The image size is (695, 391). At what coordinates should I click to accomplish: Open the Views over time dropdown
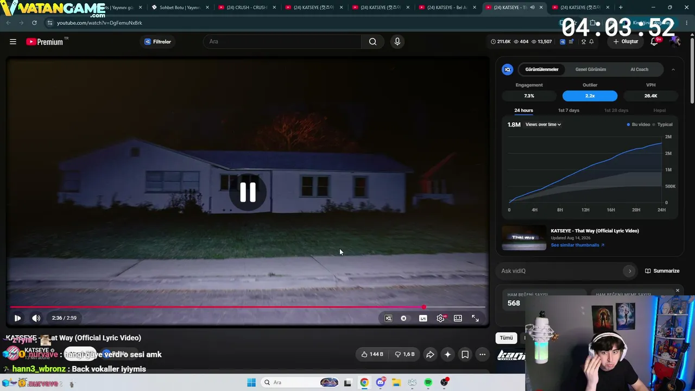click(543, 124)
